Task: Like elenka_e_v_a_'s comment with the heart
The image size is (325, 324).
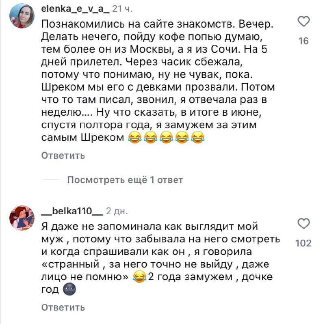Action: click(x=303, y=22)
